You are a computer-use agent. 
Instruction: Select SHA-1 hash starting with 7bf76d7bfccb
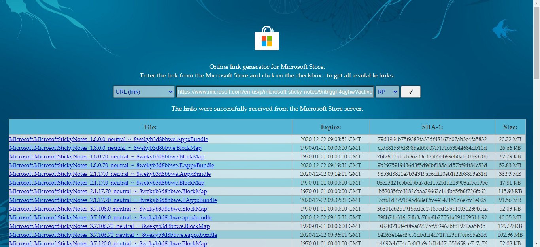[432, 156]
